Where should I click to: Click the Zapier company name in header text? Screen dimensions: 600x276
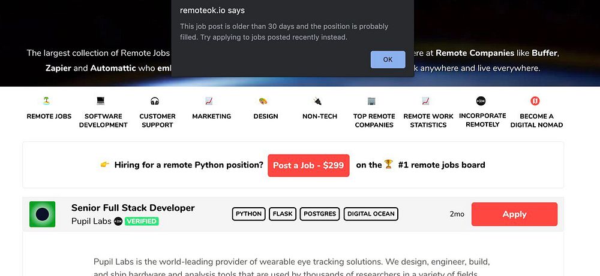tap(58, 69)
